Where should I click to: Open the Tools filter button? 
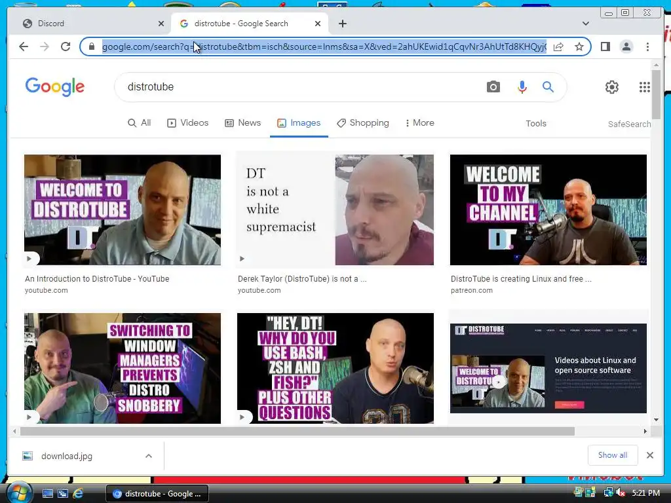(x=536, y=123)
